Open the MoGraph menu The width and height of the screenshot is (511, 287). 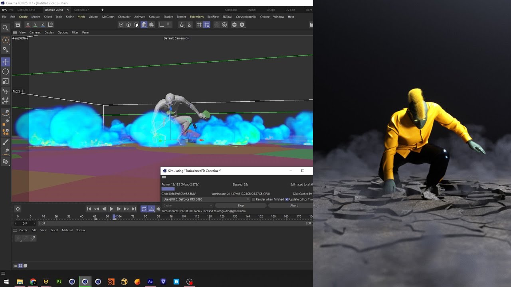point(108,17)
